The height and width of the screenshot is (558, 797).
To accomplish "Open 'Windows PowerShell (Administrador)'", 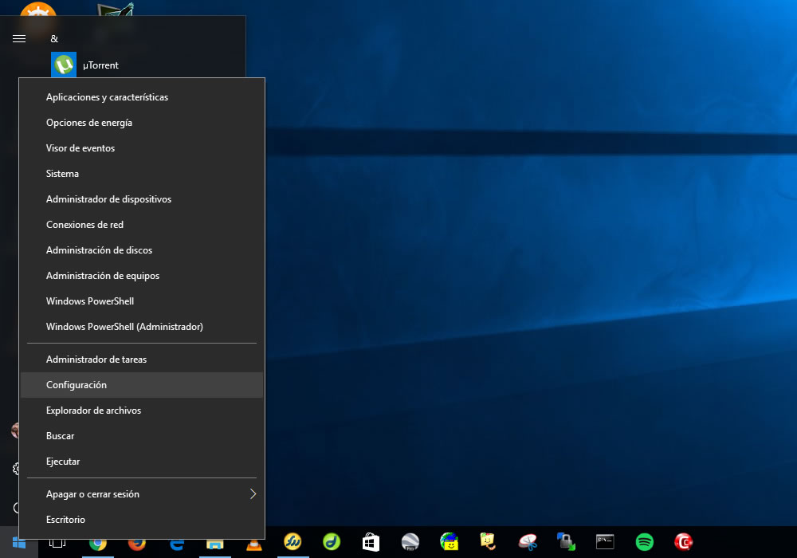I will coord(124,327).
